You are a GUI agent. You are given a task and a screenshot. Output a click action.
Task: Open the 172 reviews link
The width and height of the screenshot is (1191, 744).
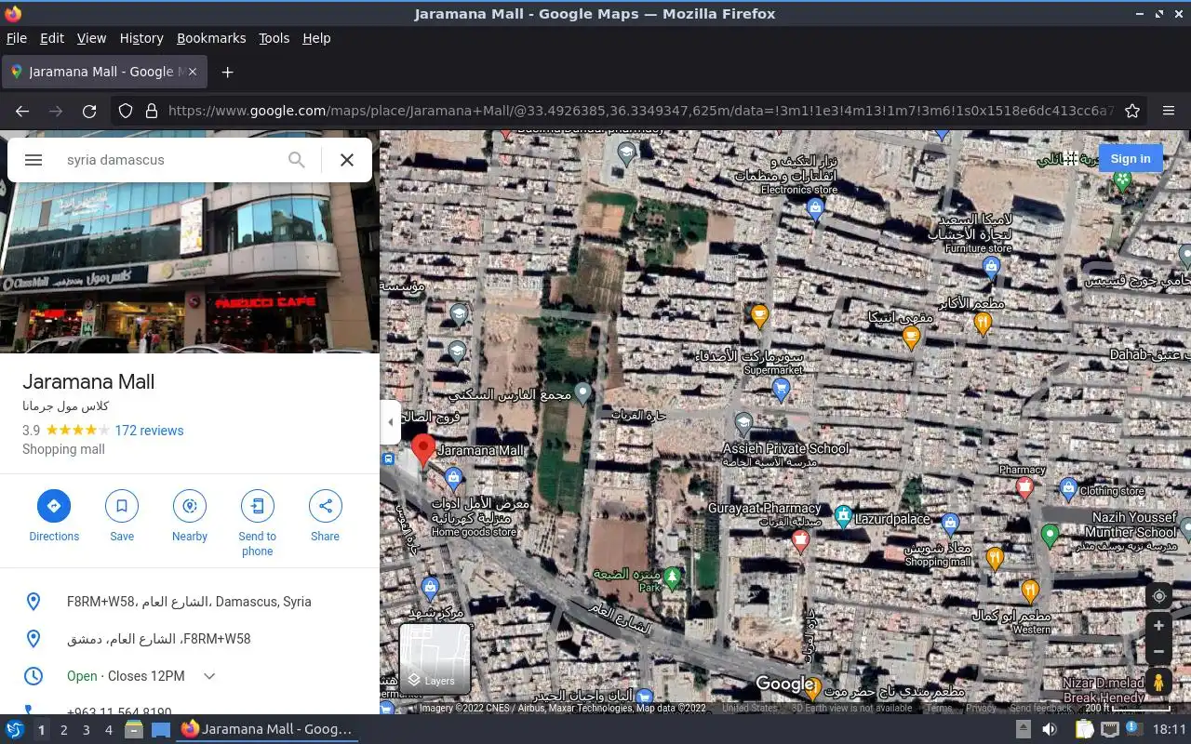[x=149, y=431]
